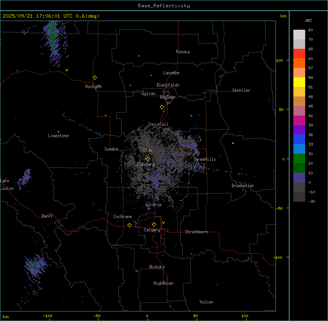Image resolution: width=328 pixels, height=321 pixels.
Task: Pick the red 60-65 dBZ legend swatch
Action: [299, 53]
